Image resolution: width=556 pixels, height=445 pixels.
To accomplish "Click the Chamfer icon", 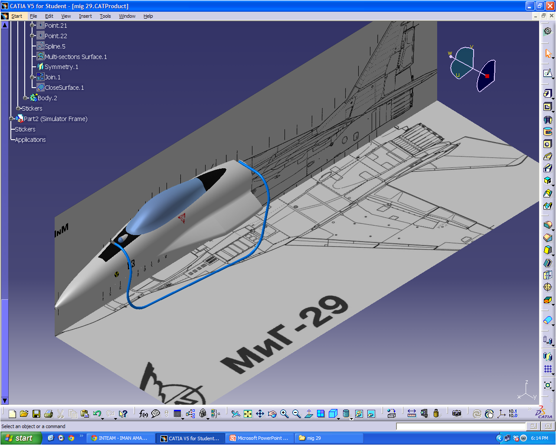I will 548,238.
